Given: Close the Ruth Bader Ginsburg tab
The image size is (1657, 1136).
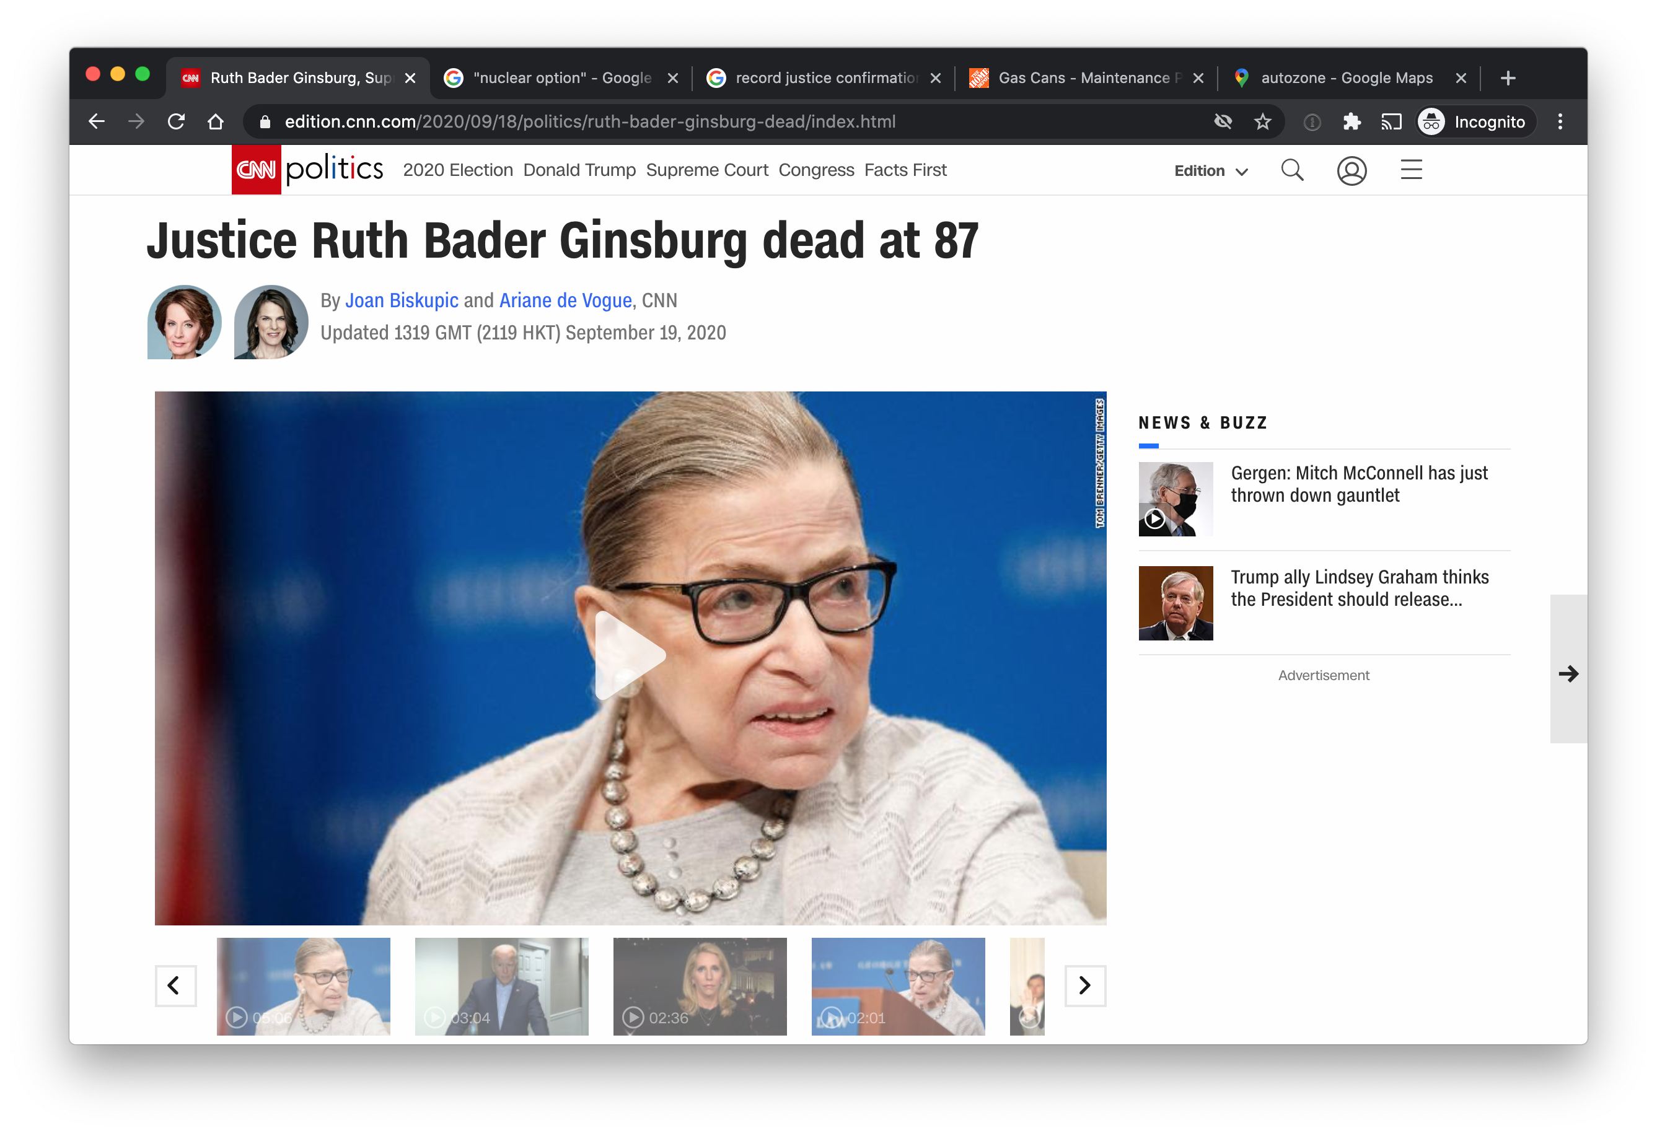Looking at the screenshot, I should point(410,79).
